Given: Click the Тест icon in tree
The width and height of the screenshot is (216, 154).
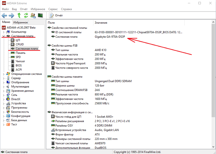Looking at the screenshot, I should coord(8,124).
